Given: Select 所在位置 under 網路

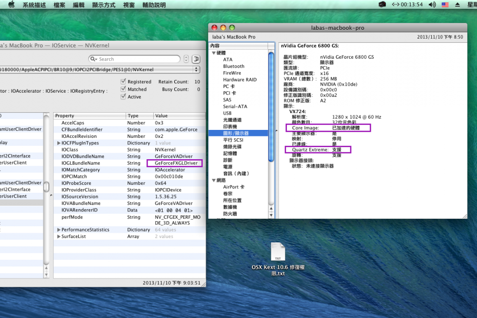Looking at the screenshot, I should (232, 200).
